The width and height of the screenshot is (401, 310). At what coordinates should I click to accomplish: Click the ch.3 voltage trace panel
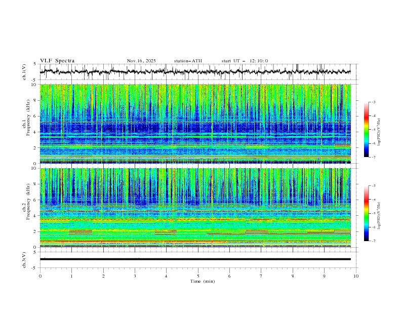tap(198, 260)
